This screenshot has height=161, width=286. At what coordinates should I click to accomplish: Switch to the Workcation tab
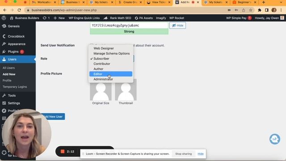(44, 2)
